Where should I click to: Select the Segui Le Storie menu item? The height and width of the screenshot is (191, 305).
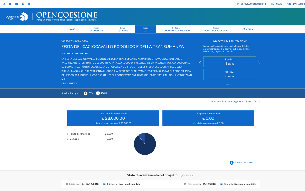click(123, 29)
